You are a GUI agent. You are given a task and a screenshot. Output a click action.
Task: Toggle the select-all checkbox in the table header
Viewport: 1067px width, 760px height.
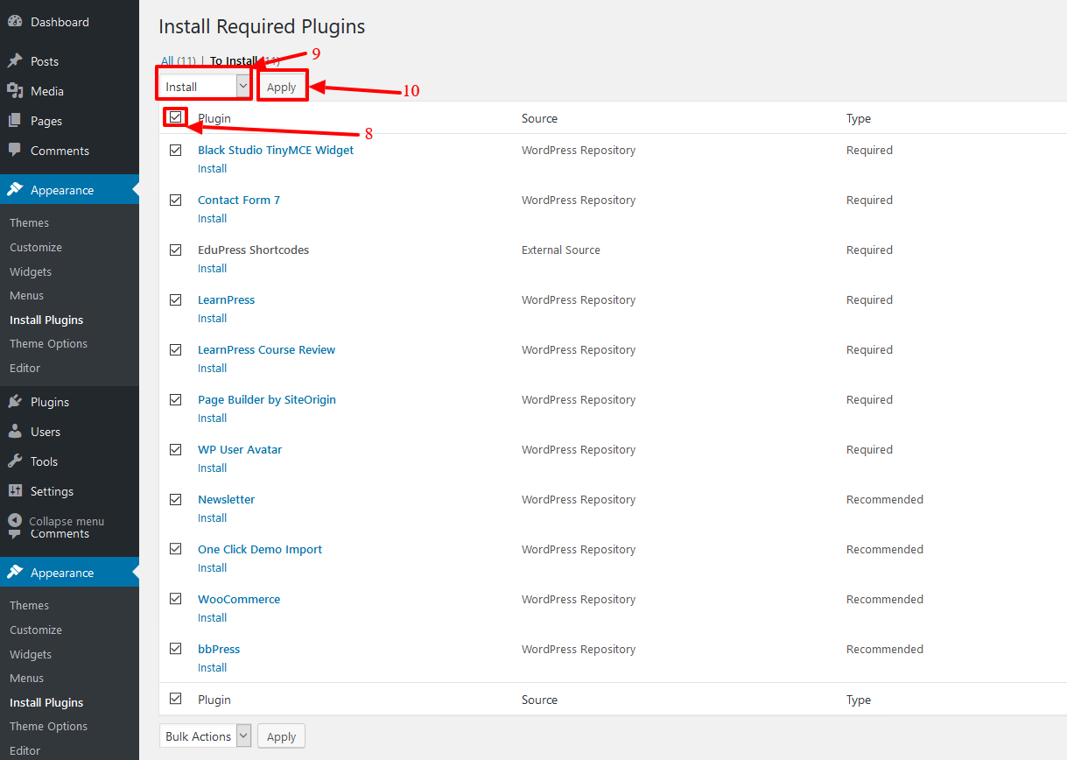point(176,116)
